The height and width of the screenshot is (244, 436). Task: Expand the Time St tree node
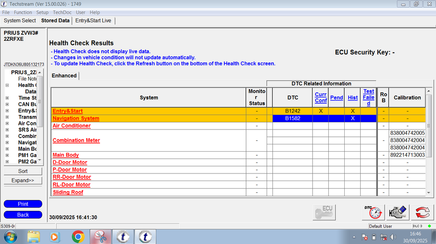coord(7,98)
